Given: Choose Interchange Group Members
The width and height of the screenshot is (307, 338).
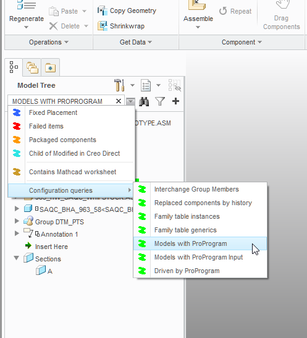Looking at the screenshot, I should [200, 189].
